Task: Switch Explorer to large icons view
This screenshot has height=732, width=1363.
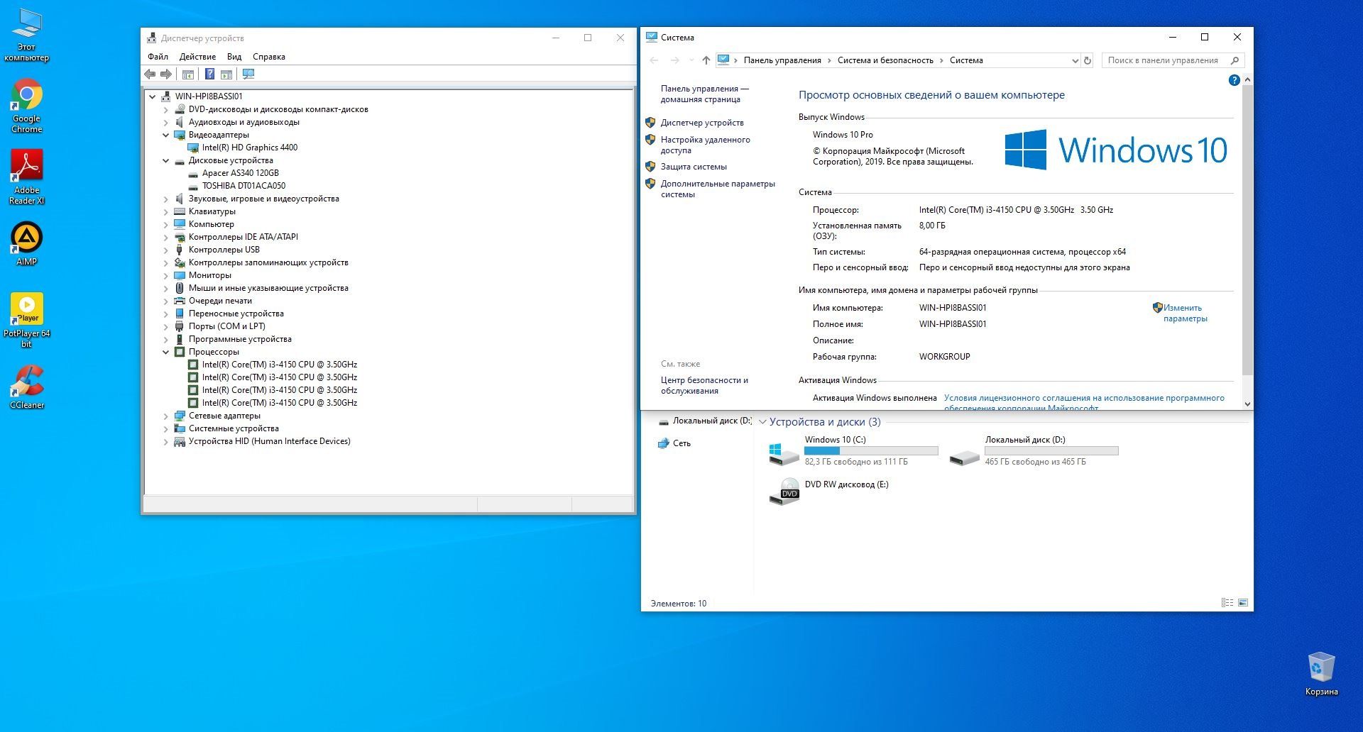Action: pyautogui.click(x=1243, y=603)
